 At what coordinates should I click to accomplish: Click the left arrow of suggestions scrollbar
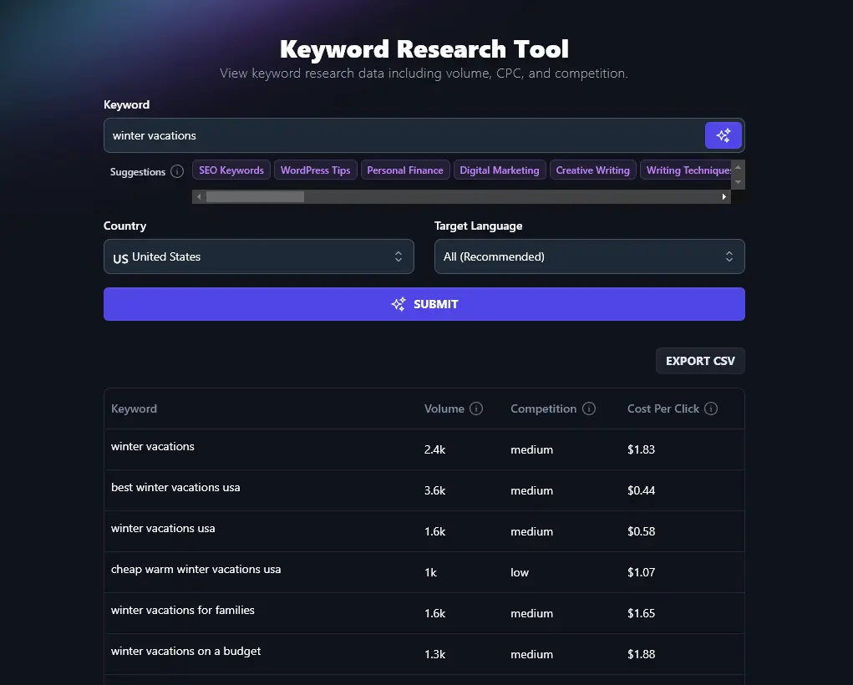(199, 196)
